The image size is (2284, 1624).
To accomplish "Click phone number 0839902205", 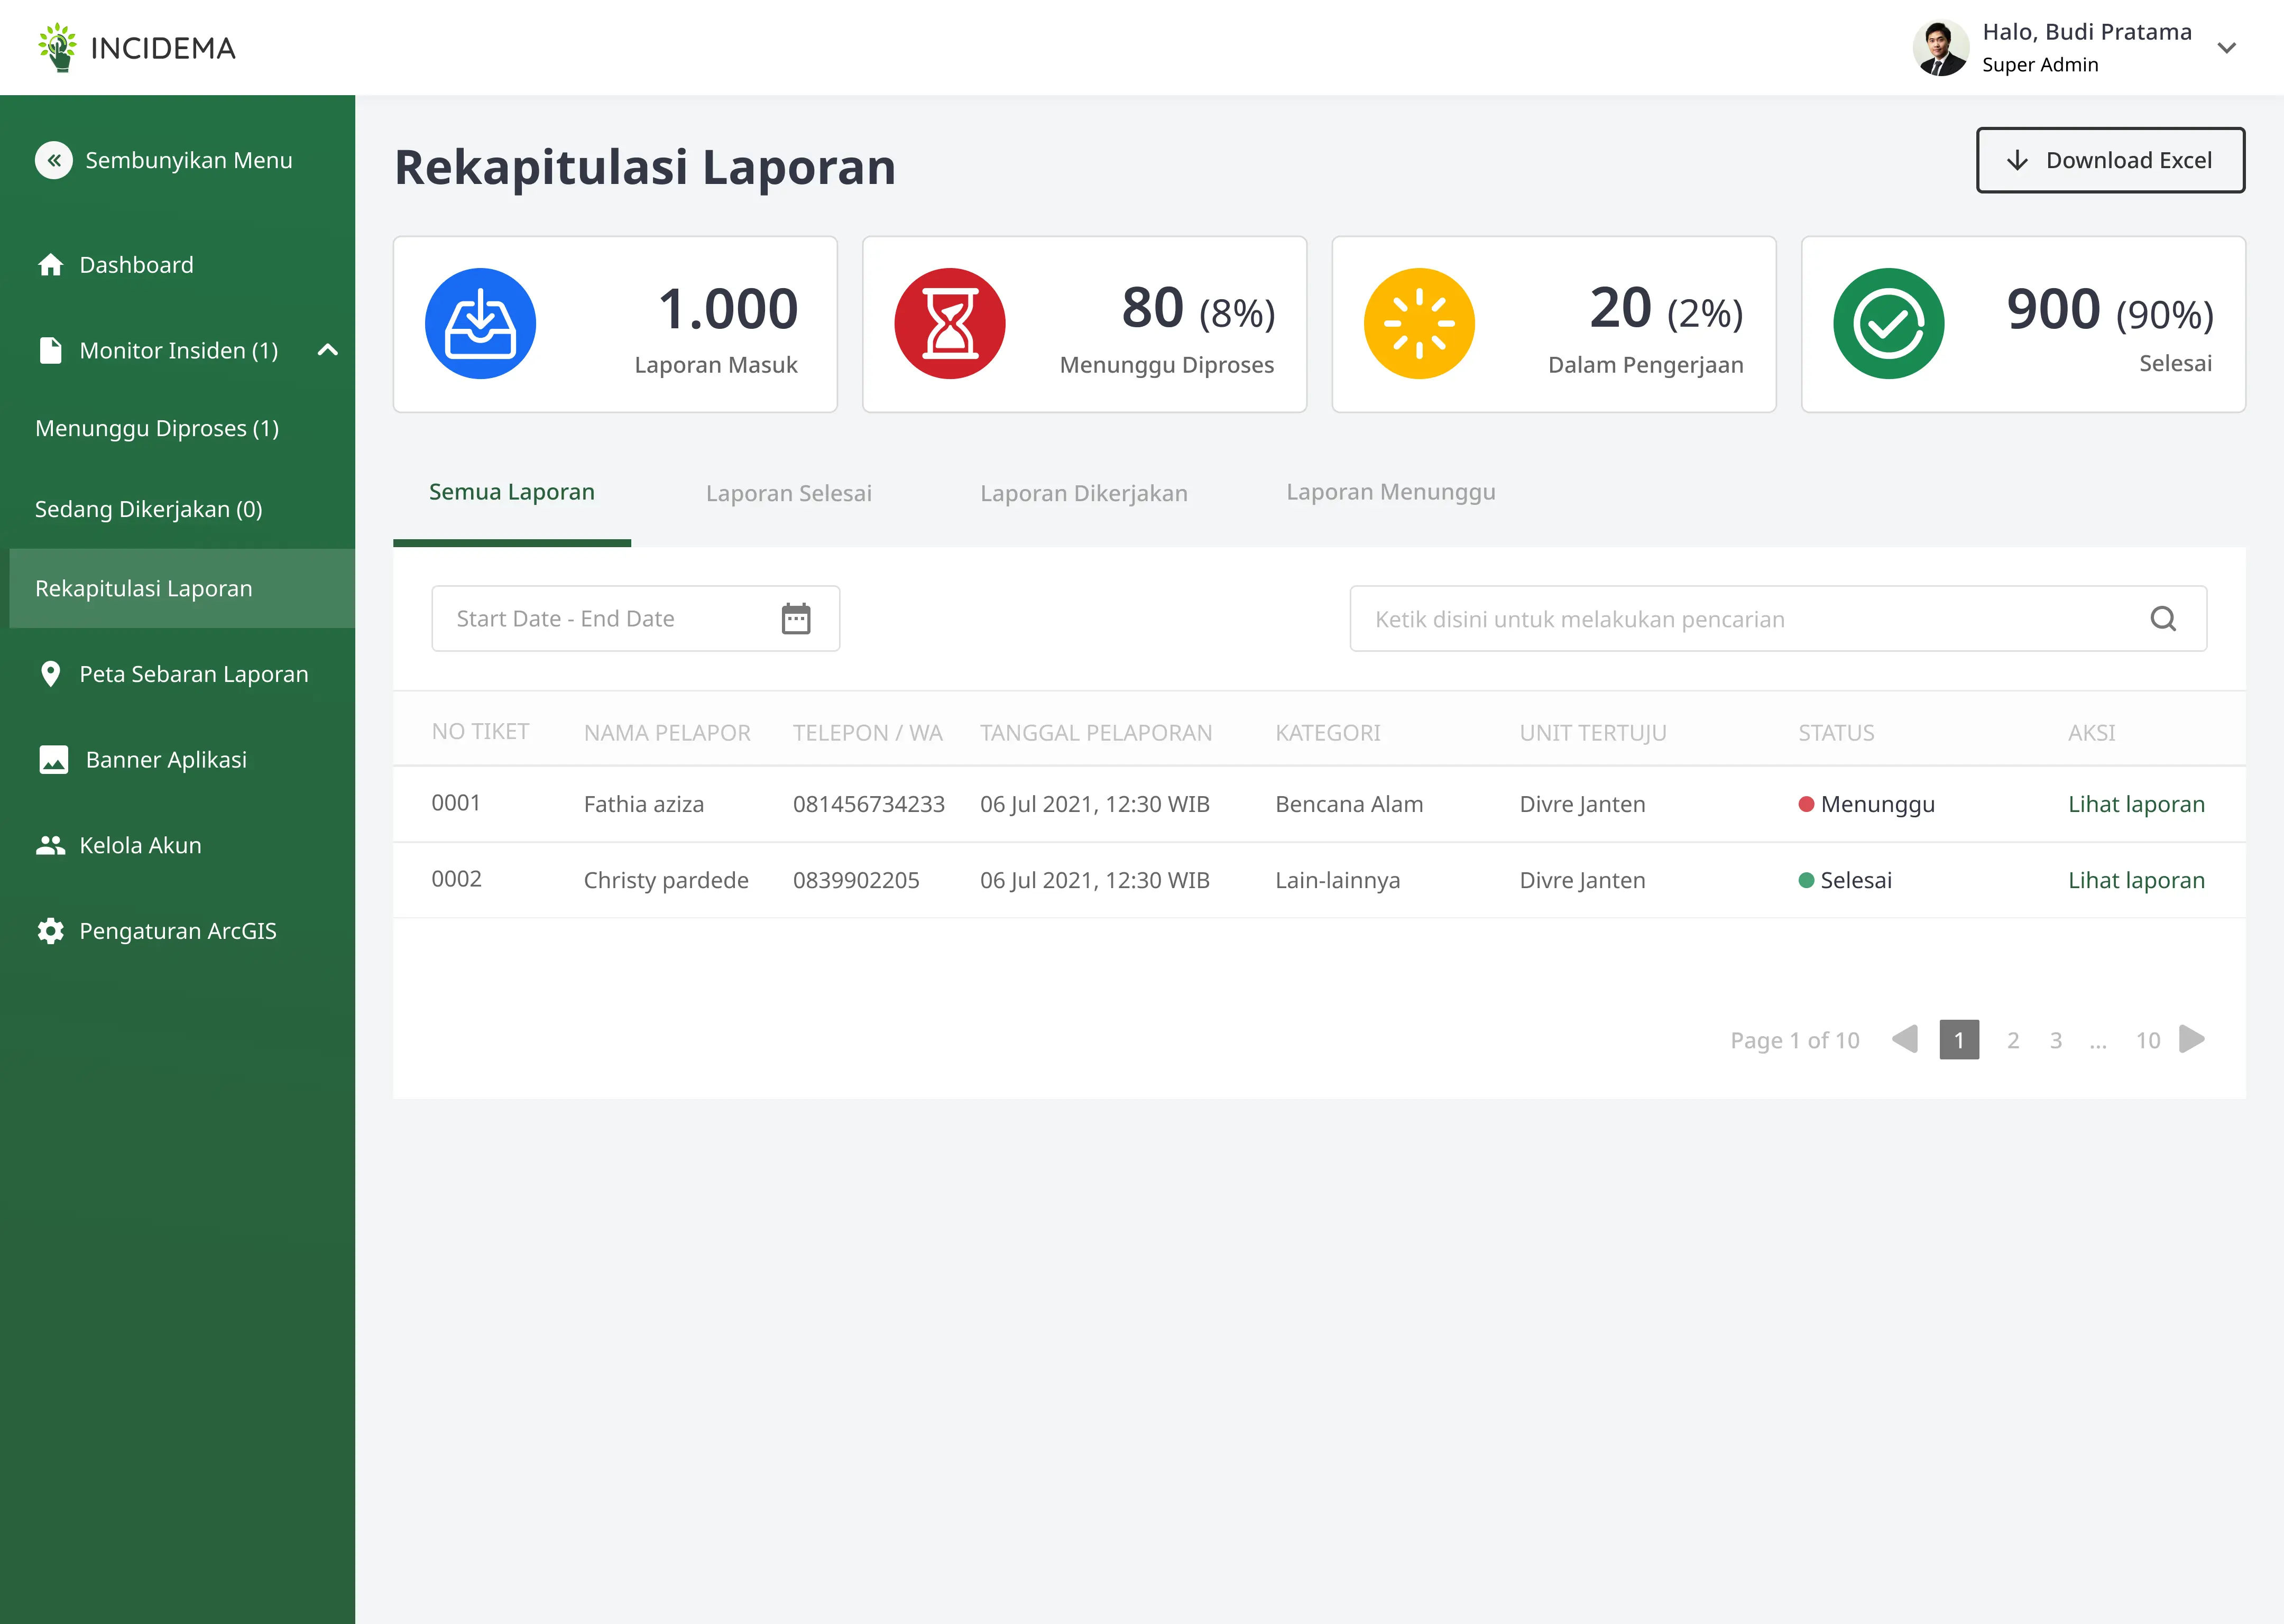I will click(856, 880).
